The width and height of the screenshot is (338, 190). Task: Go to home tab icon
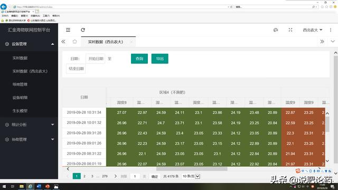(74, 41)
